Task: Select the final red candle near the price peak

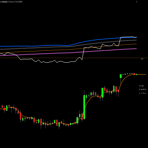Action: 134,74
